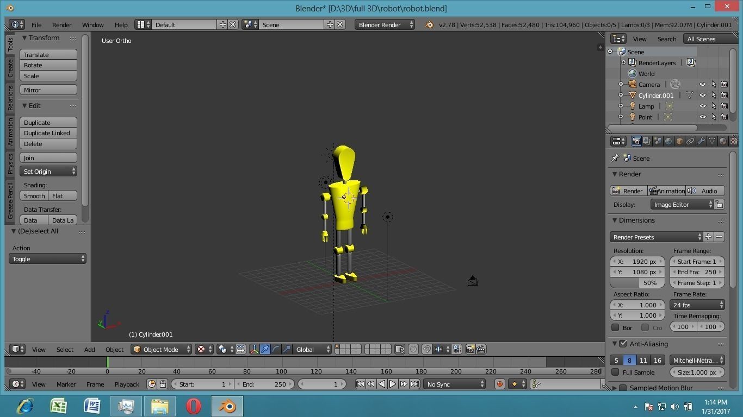The image size is (743, 417).
Task: Expand the Camera tree item
Action: 621,85
